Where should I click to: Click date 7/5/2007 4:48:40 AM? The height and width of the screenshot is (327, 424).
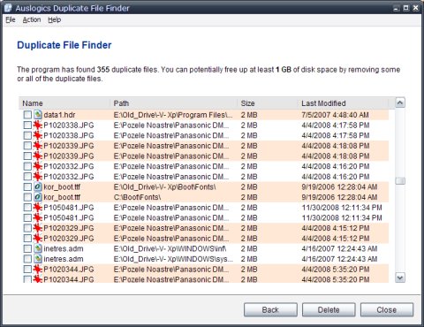click(x=335, y=115)
